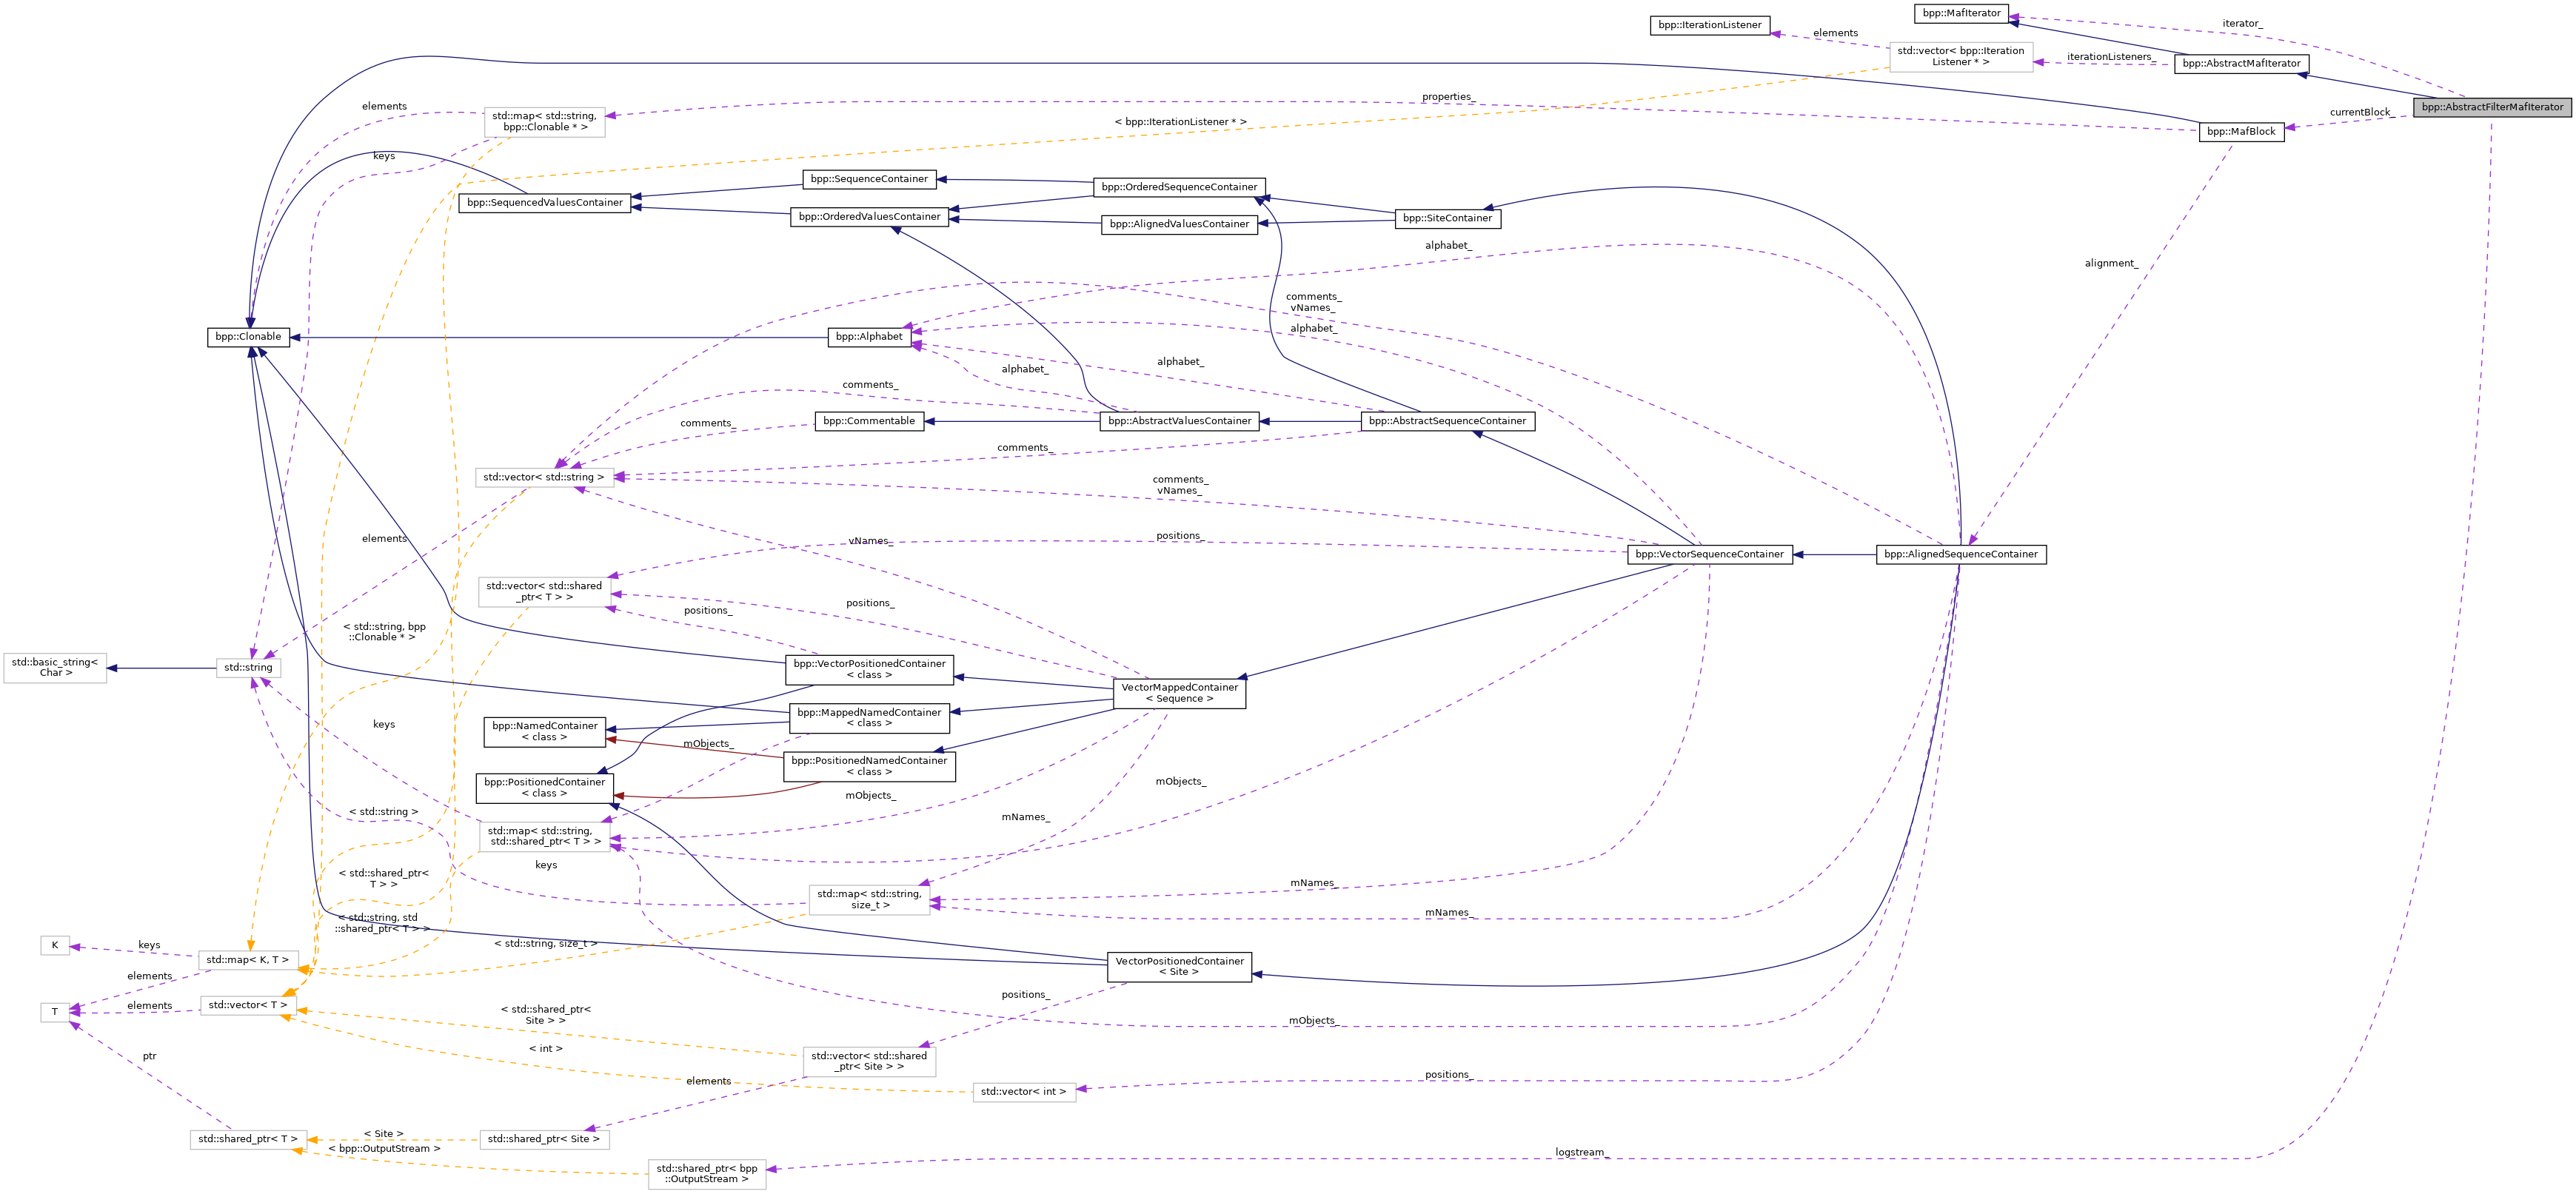The width and height of the screenshot is (2576, 1194).
Task: Open the VectorMappedContainer< Sequence > node
Action: click(1179, 693)
